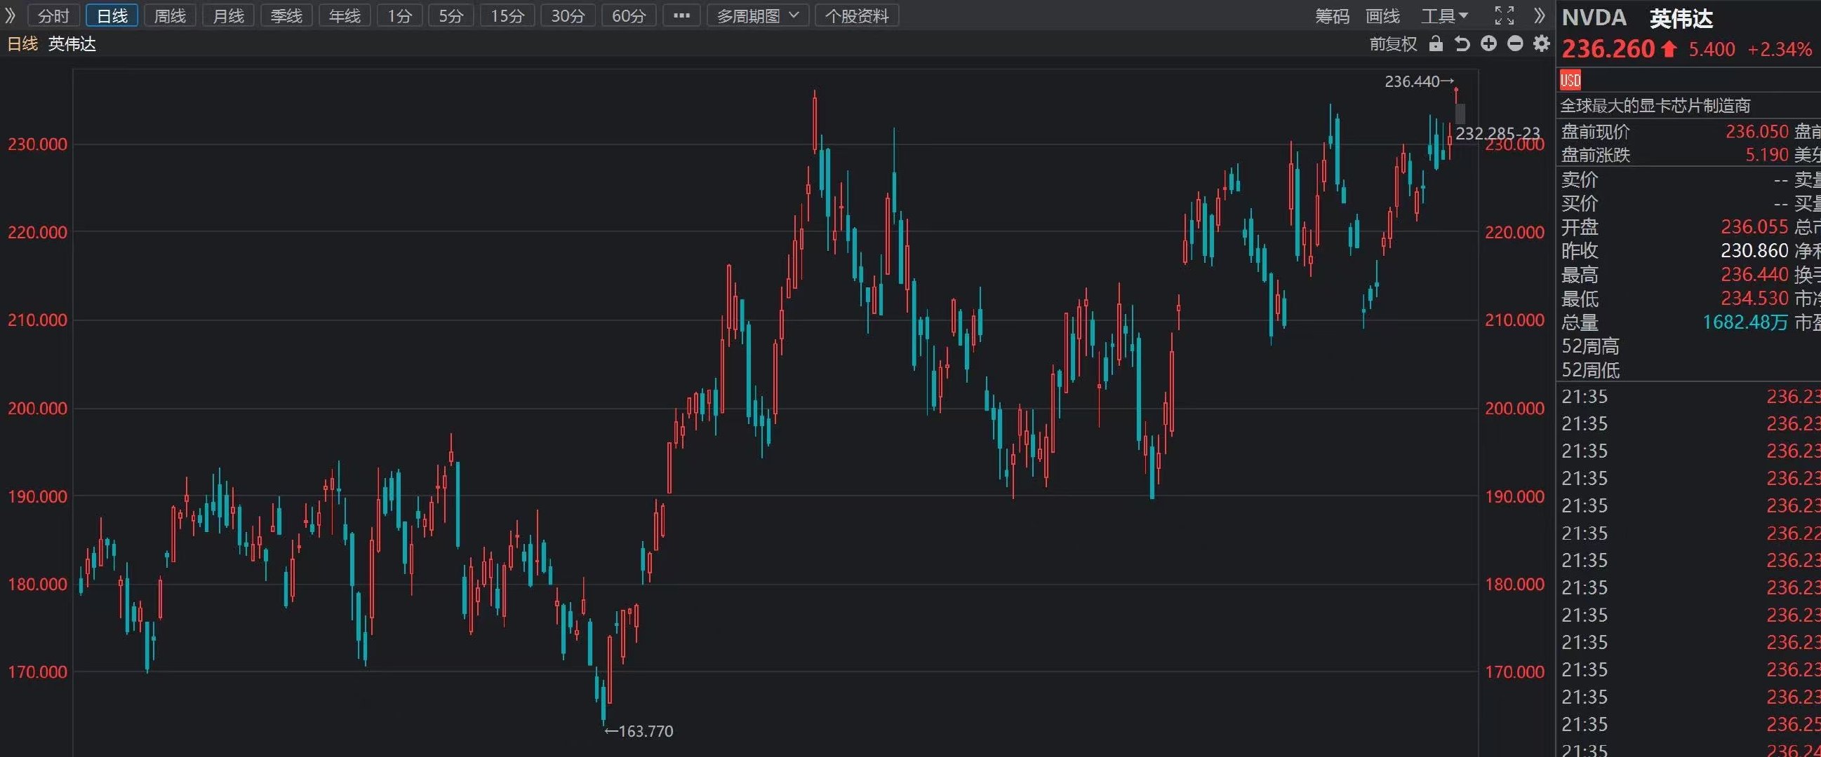The width and height of the screenshot is (1821, 757).
Task: Expand the left panel with the top-left chevrons
Action: pyautogui.click(x=10, y=15)
